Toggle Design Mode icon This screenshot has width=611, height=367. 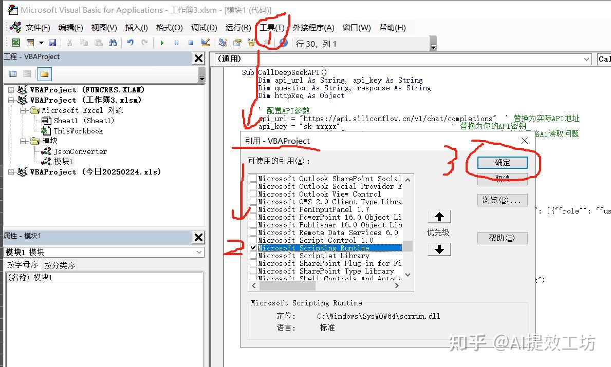(x=206, y=43)
